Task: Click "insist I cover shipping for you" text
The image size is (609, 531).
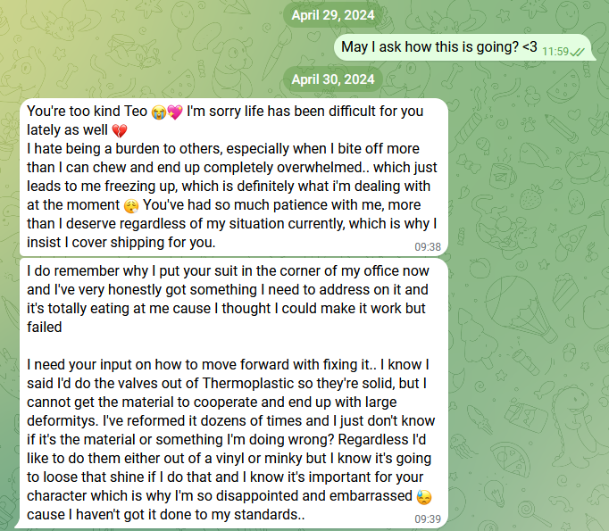Action: coord(121,243)
